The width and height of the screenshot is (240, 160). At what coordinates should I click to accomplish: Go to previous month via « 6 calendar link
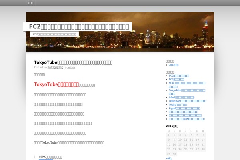point(169,158)
